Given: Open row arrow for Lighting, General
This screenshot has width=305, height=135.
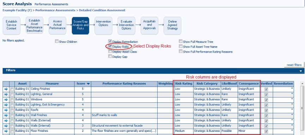Looking at the screenshot, I should point(6,94).
